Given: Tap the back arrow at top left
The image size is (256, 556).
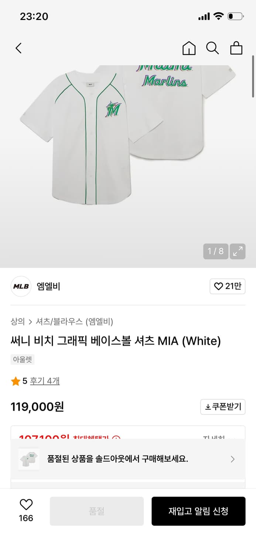Looking at the screenshot, I should click(x=18, y=48).
